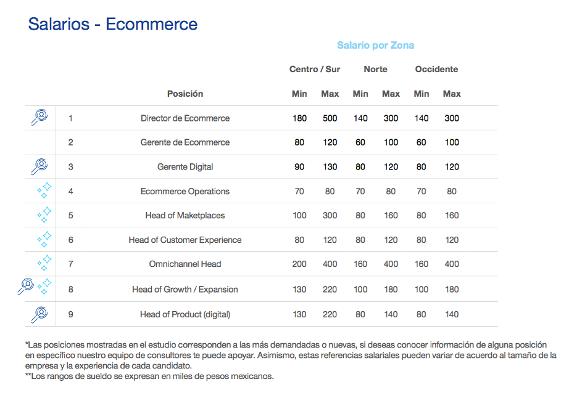Click the magnifier icon in Gerente Digital row
Image resolution: width=569 pixels, height=395 pixels.
(39, 166)
